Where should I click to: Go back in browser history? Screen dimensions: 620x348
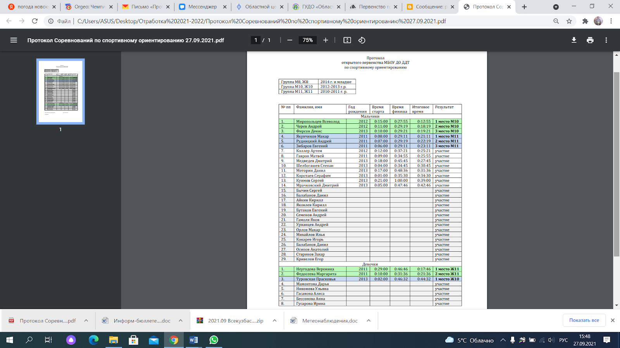click(x=9, y=21)
